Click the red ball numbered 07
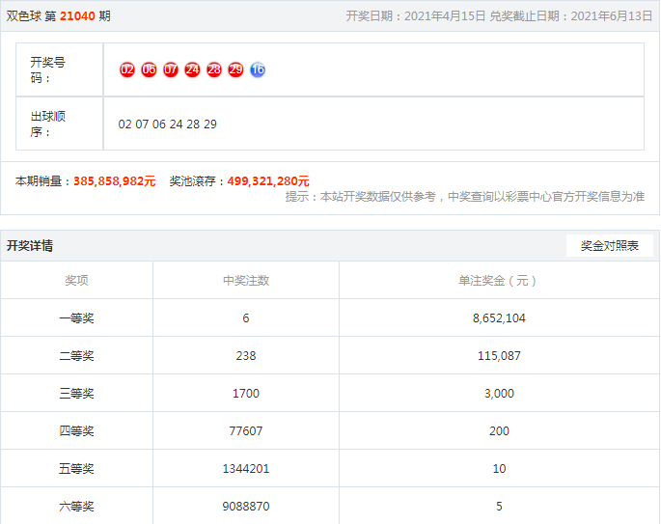Screen dimensions: 661x524 click(x=171, y=69)
